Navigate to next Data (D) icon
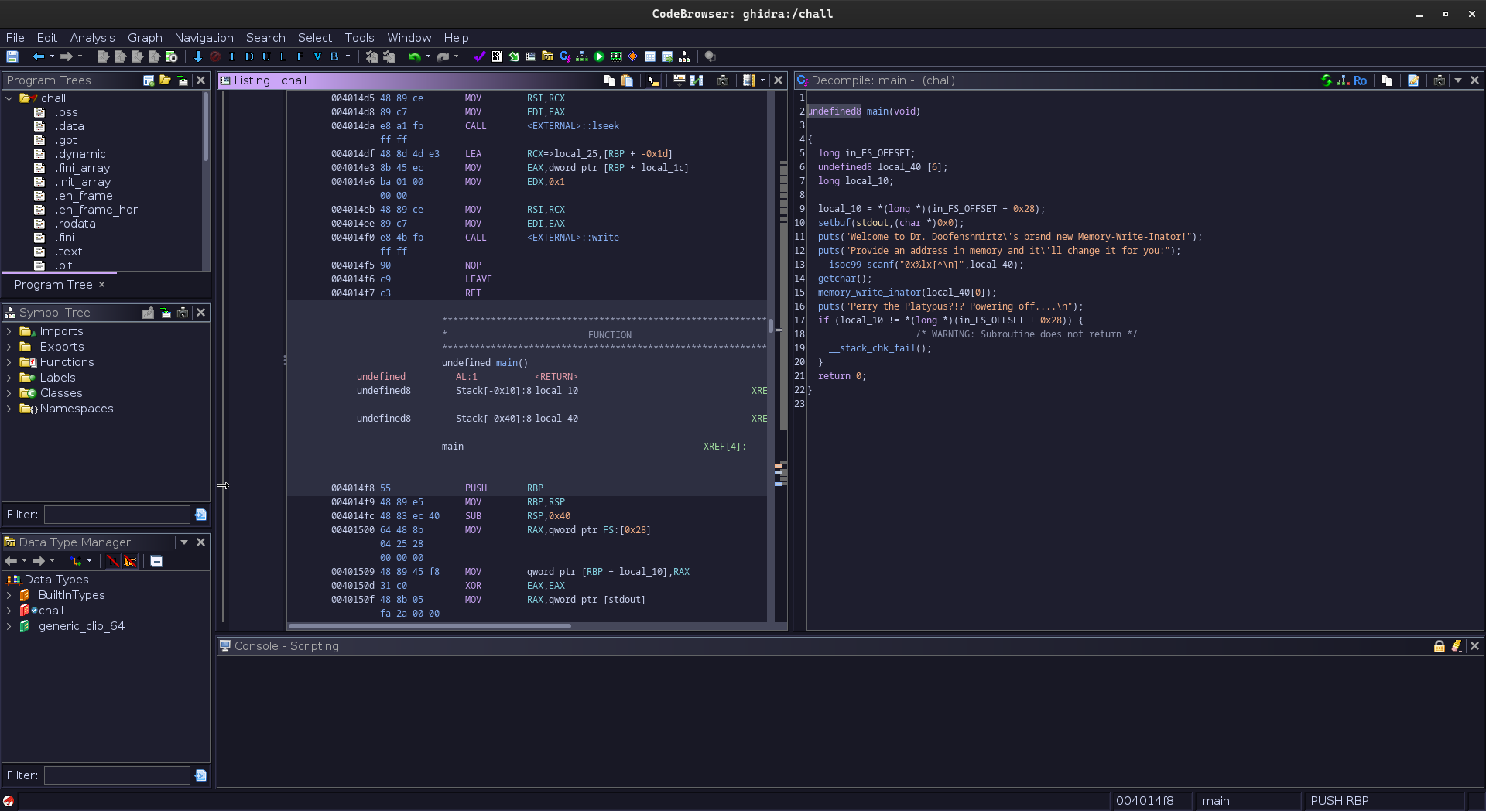 tap(249, 56)
